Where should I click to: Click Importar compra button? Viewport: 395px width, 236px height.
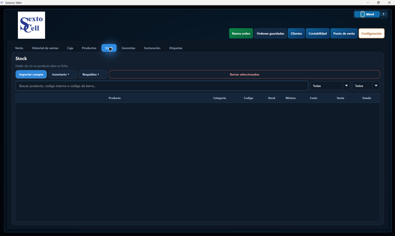coord(31,74)
